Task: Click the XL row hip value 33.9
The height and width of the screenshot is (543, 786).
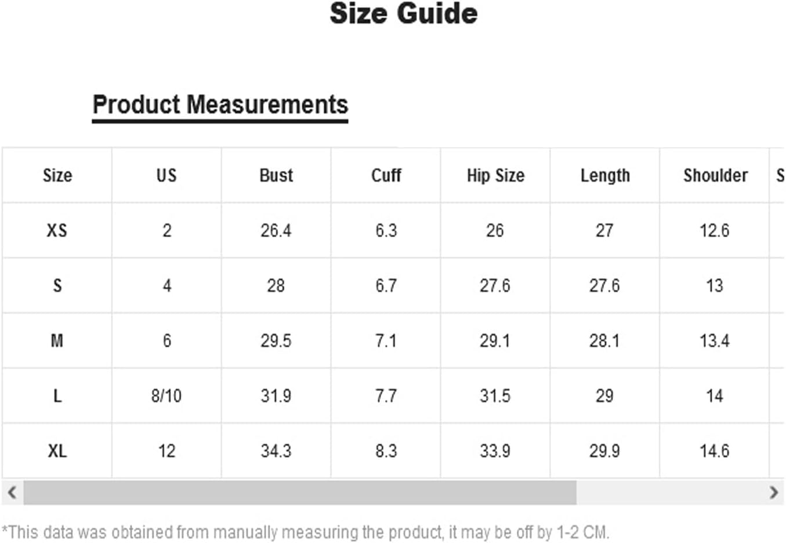Action: pos(495,451)
